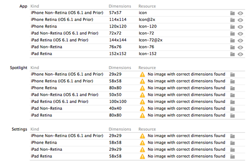This screenshot has height=164, width=249.
Task: Open folder icon for Spotlight iPad Retina 80x80
Action: 232,116
